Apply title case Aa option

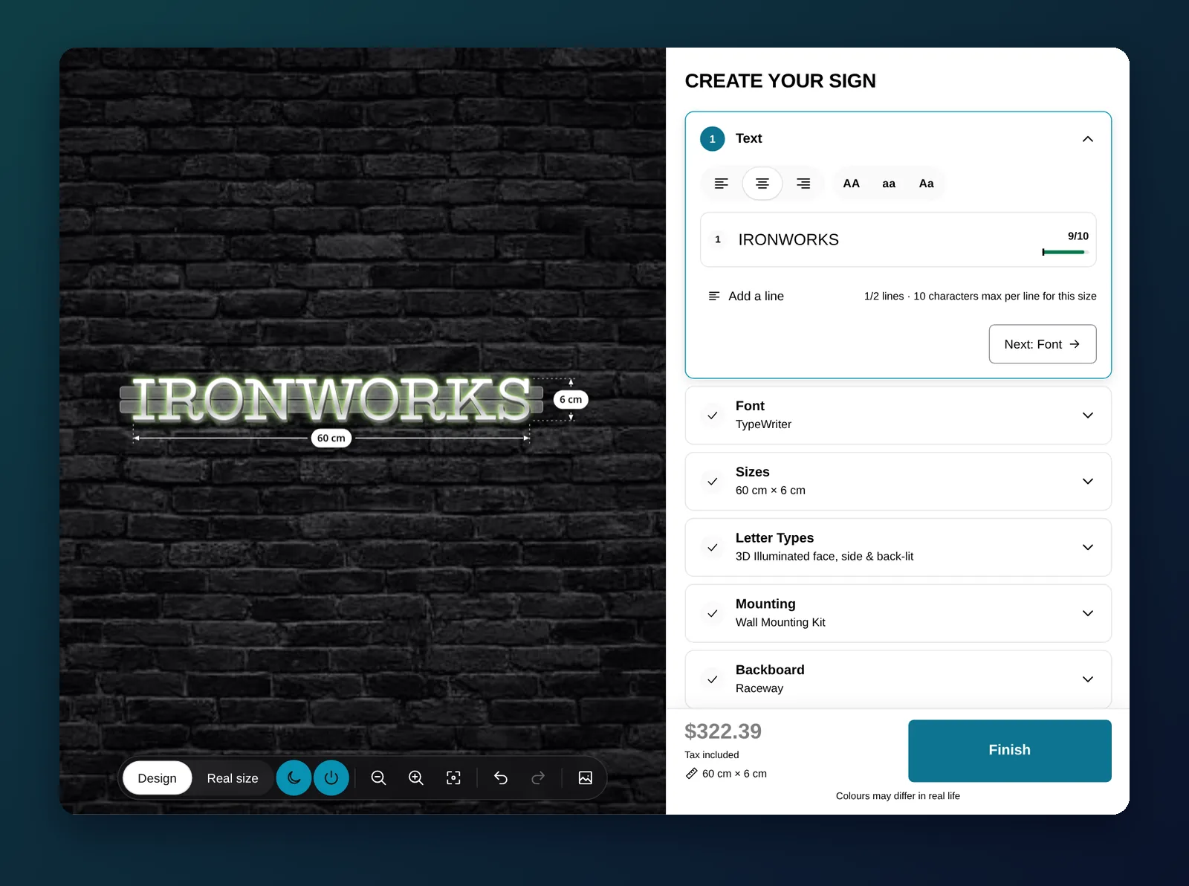(x=926, y=184)
